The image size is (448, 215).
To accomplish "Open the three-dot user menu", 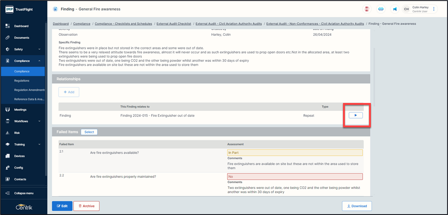I will (x=434, y=9).
